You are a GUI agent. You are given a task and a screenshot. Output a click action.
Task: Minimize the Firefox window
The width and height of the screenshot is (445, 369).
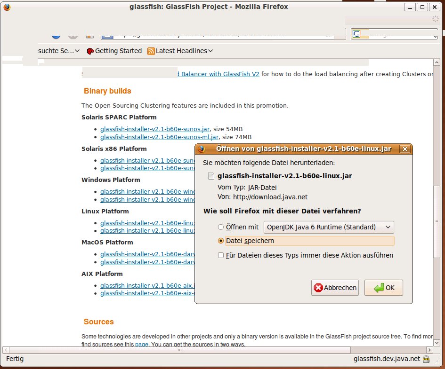click(x=410, y=7)
